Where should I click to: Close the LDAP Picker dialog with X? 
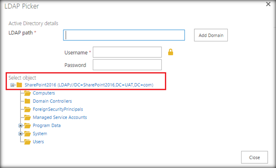[x=268, y=4]
